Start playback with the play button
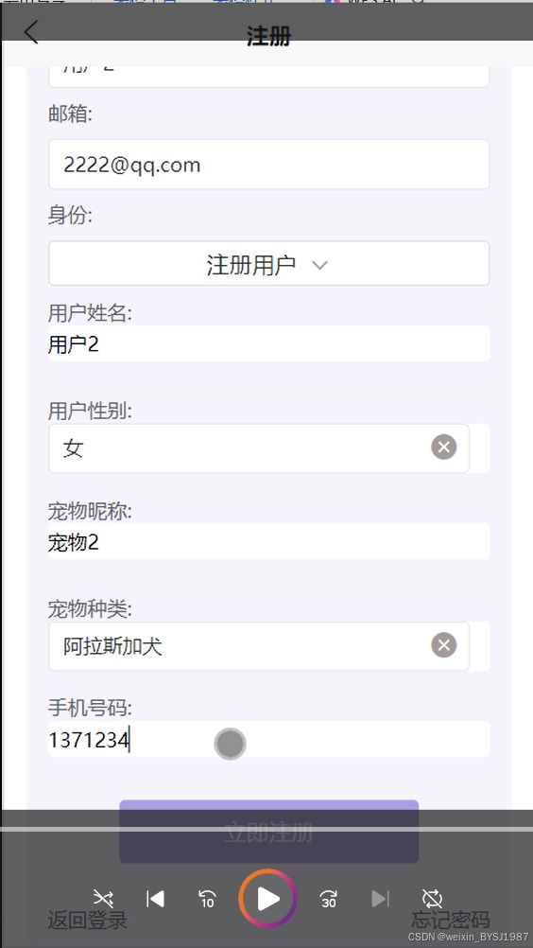Screen dimensions: 533x948 pos(268,899)
